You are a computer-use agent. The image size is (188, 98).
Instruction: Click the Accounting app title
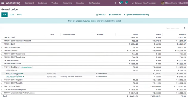[x=13, y=3]
